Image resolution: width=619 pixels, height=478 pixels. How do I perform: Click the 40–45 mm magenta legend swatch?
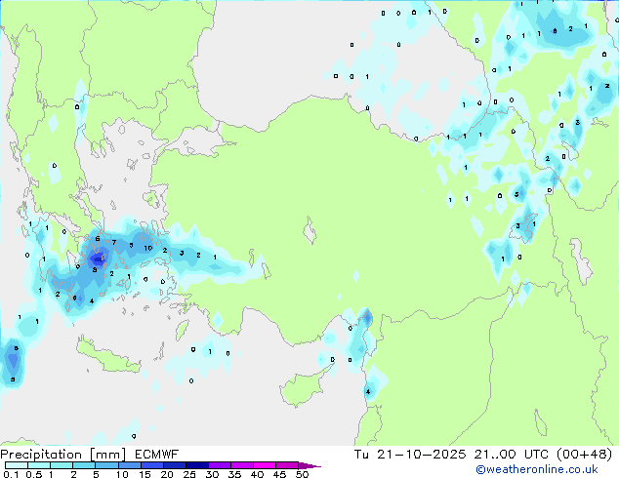265,465
